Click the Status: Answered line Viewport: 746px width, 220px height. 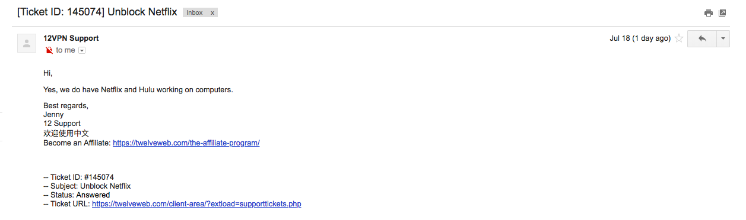[x=77, y=195]
